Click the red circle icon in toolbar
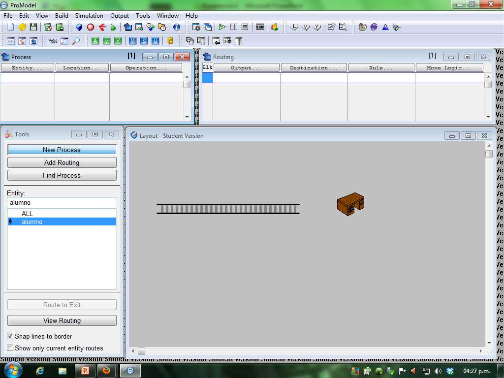 (x=91, y=27)
